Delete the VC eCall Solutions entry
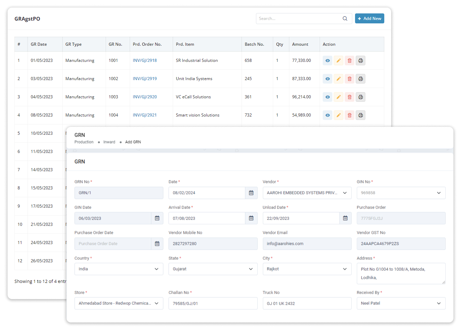461x330 pixels. [x=350, y=97]
